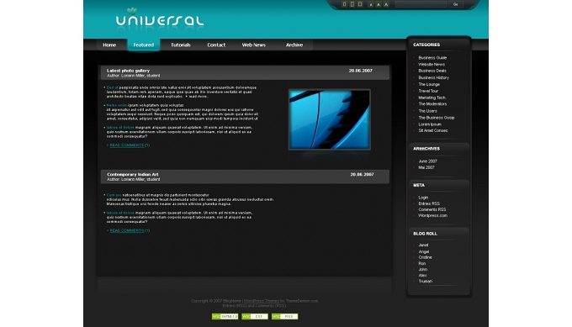
Task: Click the blue gallery thumbnail image
Action: (x=330, y=119)
